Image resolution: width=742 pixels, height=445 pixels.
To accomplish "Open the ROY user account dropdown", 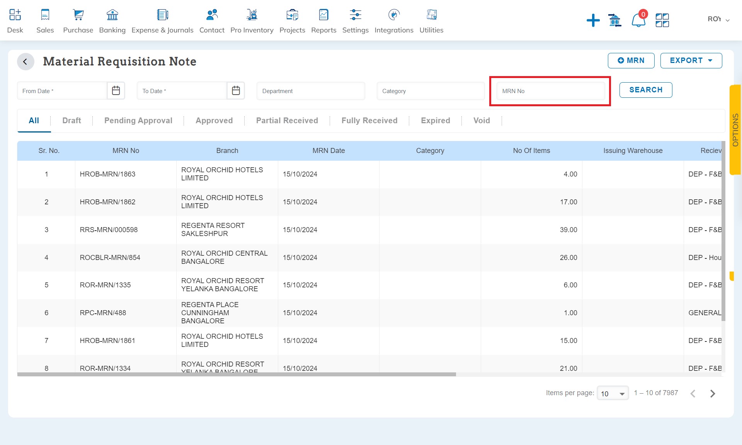I will (x=718, y=19).
